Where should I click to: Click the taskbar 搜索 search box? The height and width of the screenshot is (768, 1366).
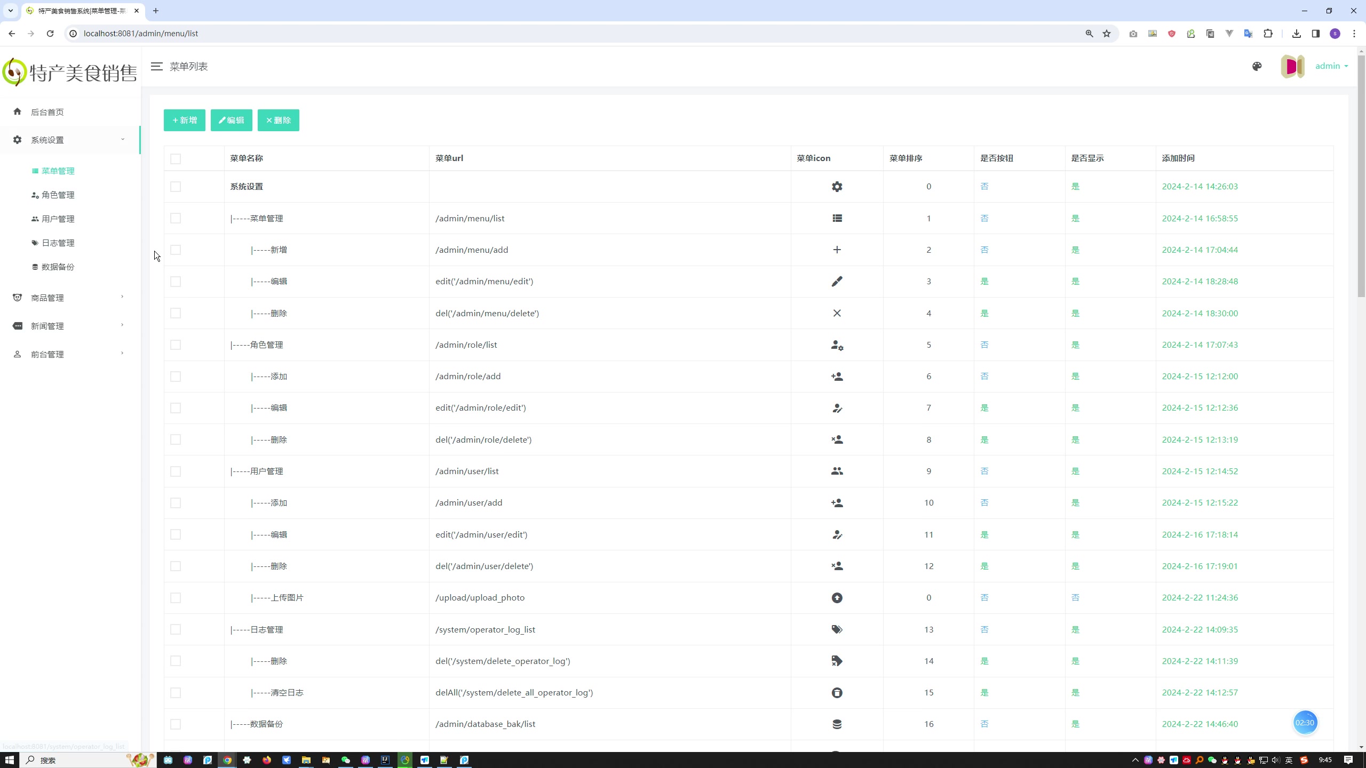click(x=88, y=760)
